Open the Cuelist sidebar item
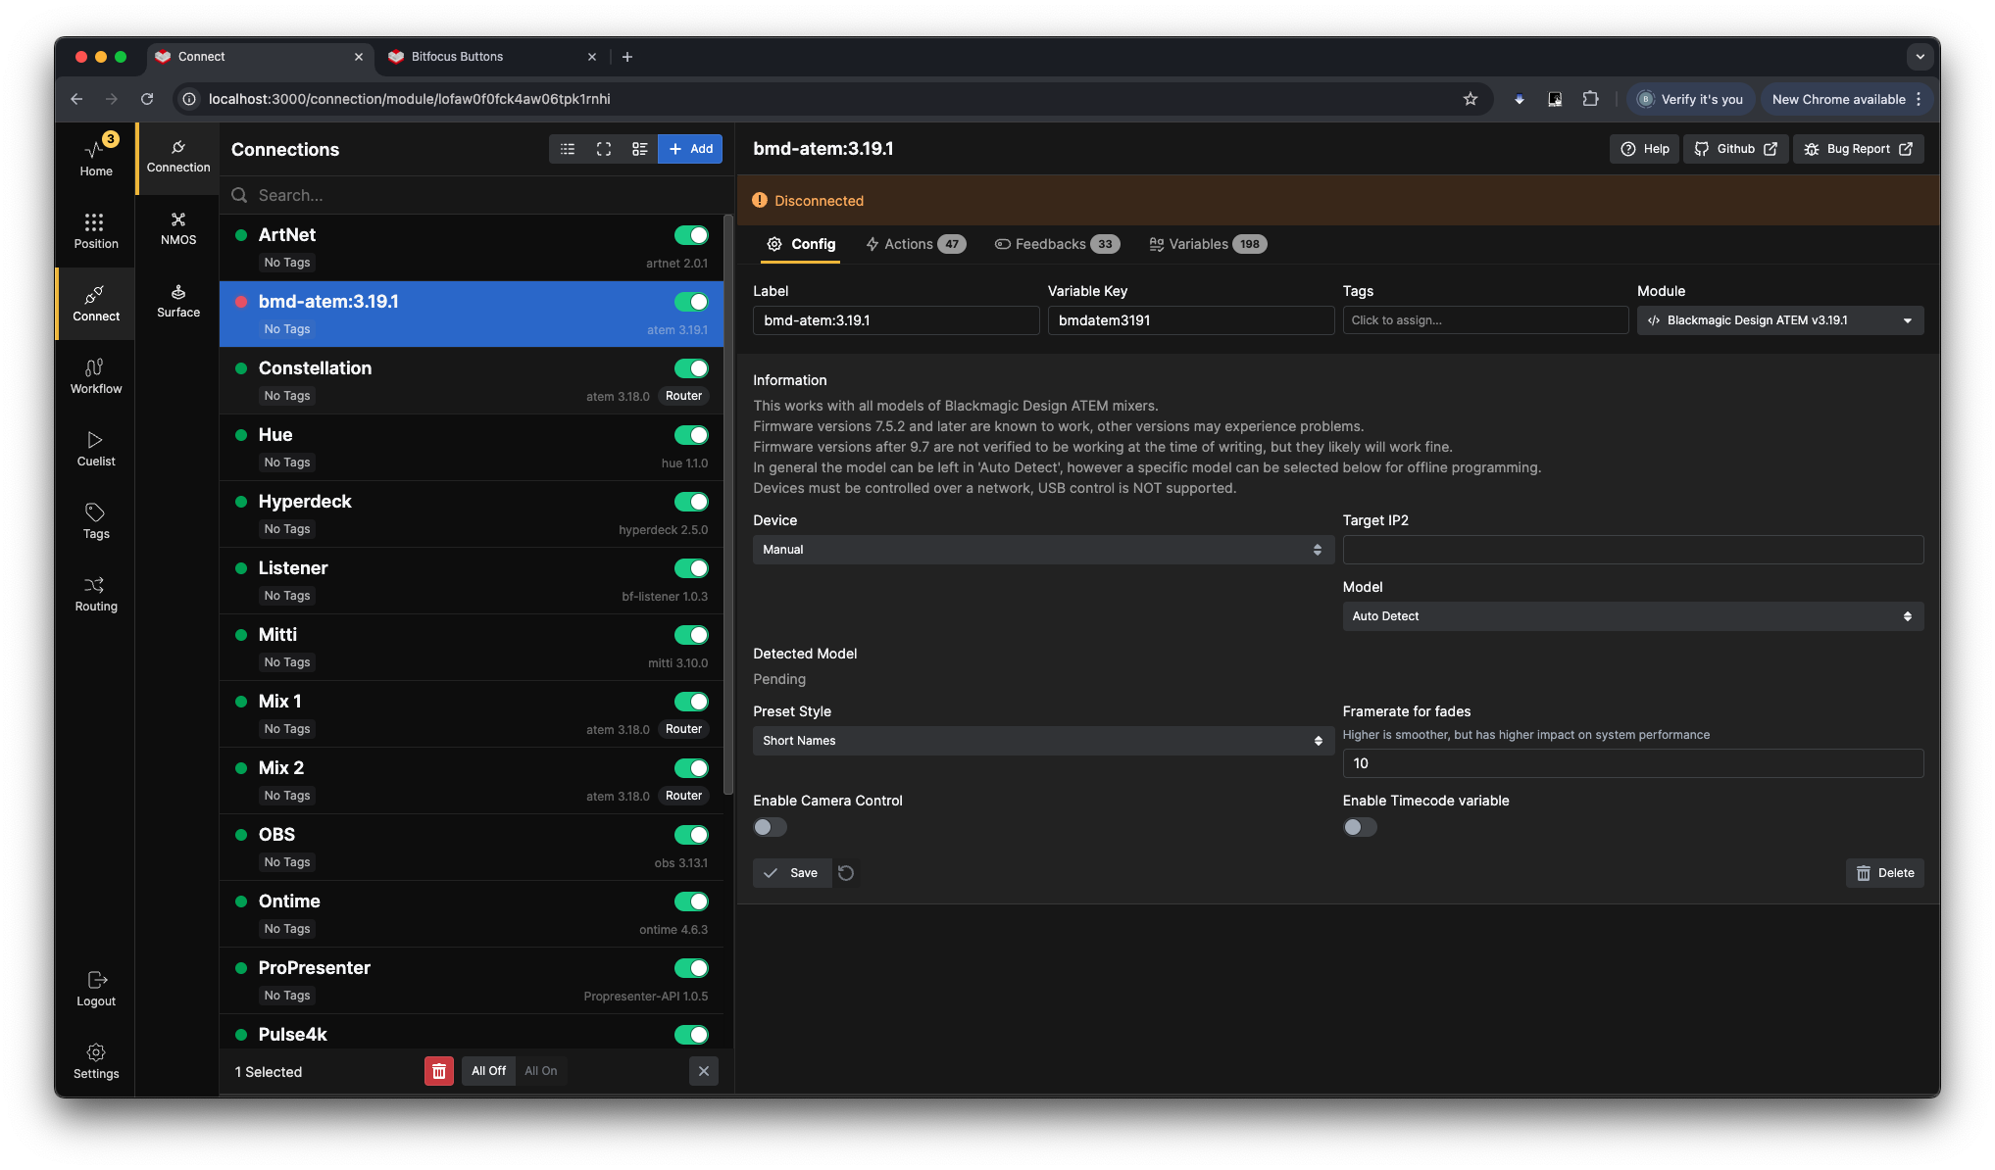This screenshot has width=1995, height=1170. point(95,448)
